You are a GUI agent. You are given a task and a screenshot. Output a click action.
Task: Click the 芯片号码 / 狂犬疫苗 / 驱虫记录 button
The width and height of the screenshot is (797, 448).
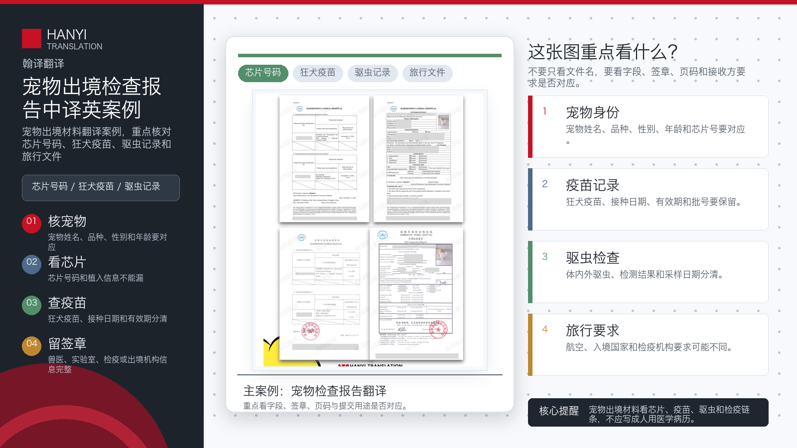pyautogui.click(x=101, y=188)
